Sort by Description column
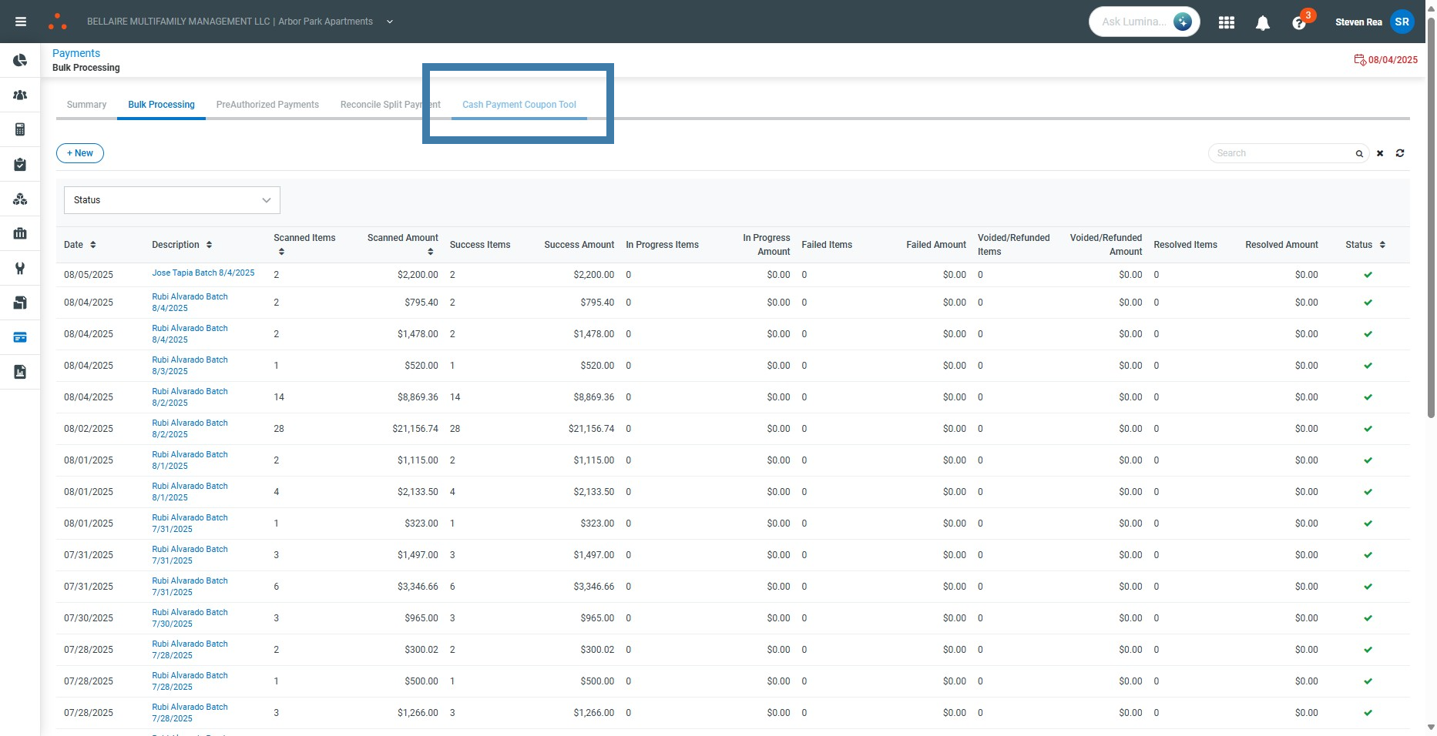The height and width of the screenshot is (736, 1437). coord(209,245)
